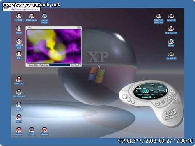Select the yellow documents icon left of AVS window

(x=19, y=55)
